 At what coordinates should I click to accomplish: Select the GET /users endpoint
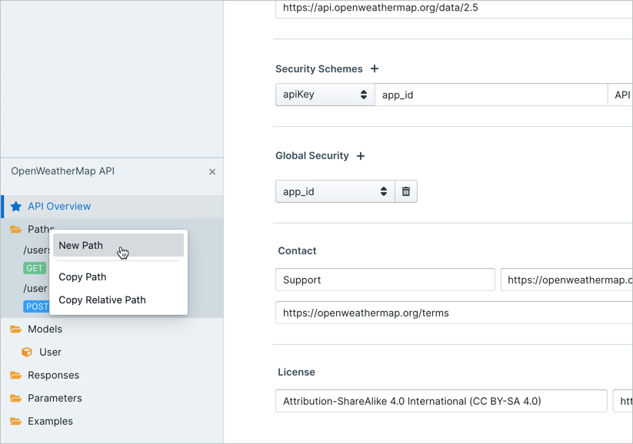[34, 267]
